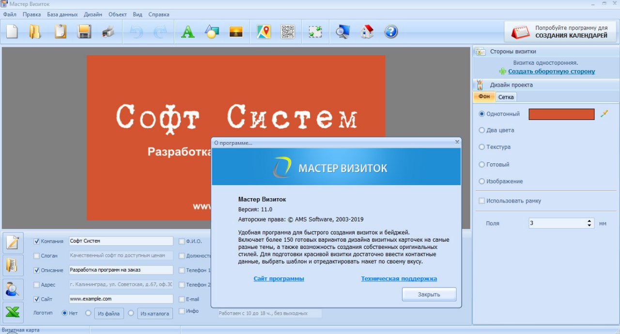Add a map with the map pin icon

coord(263,32)
